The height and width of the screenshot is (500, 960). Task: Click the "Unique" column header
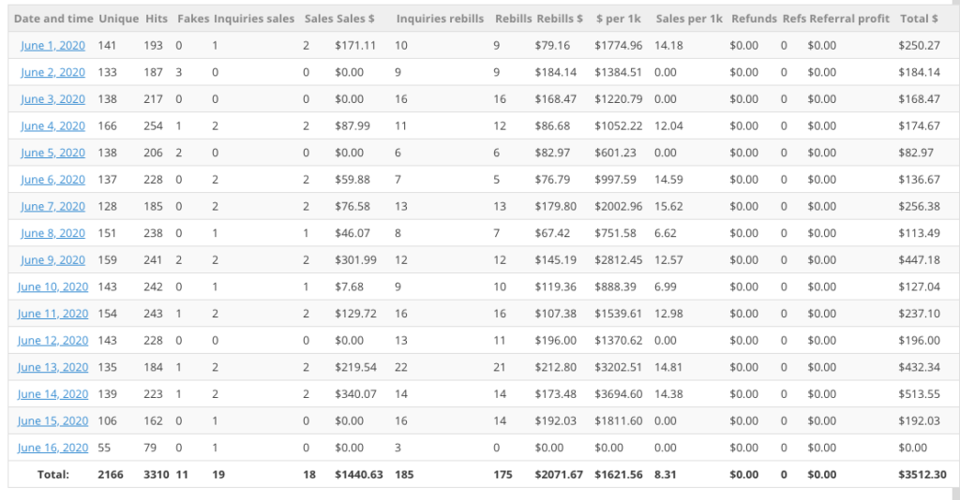(118, 19)
